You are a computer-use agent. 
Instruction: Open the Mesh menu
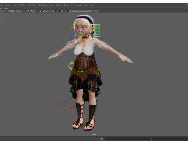tap(15, 5)
